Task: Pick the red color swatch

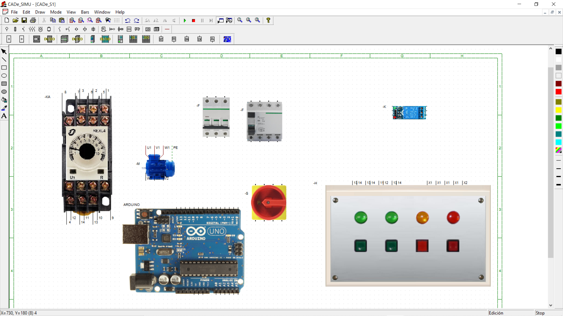Action: point(559,92)
